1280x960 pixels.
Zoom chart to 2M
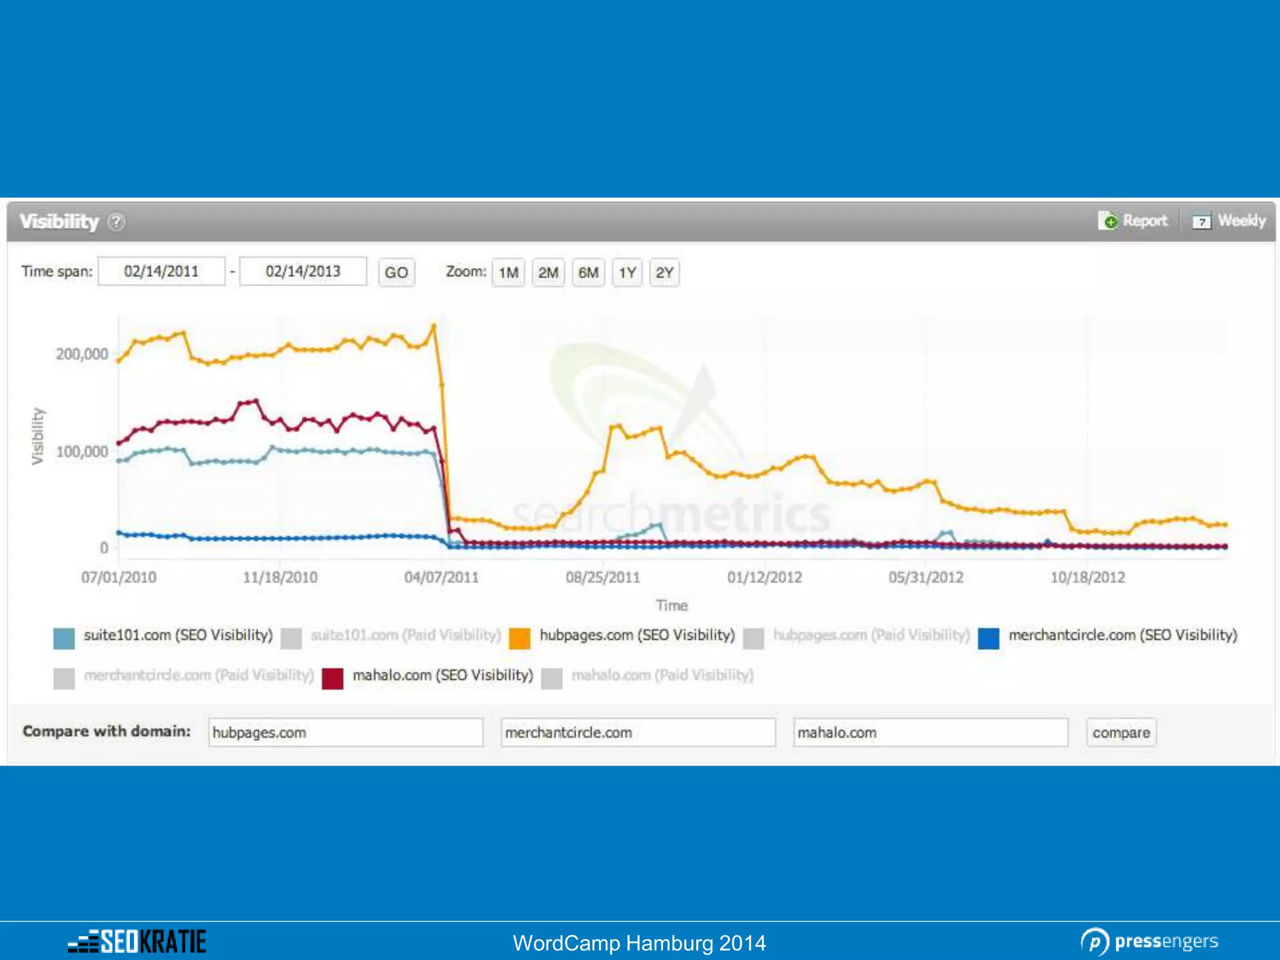[548, 272]
